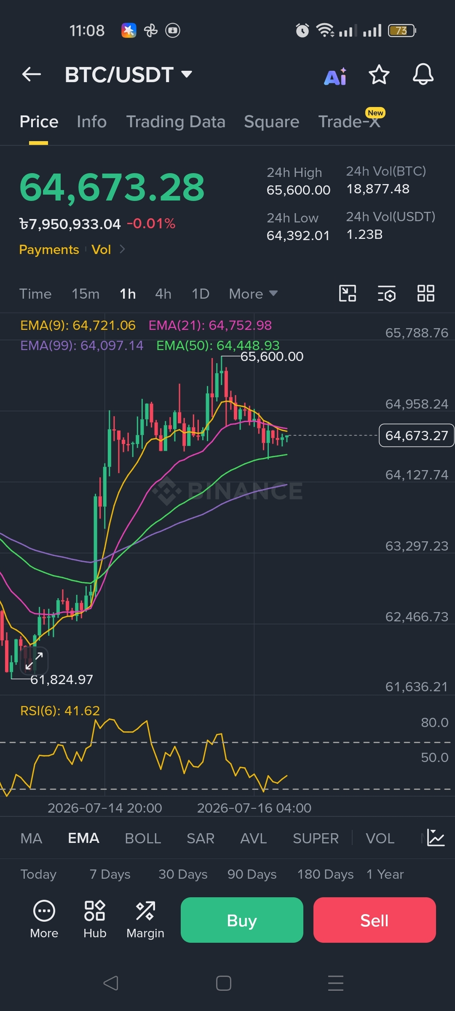Tap the back arrow icon
Image resolution: width=455 pixels, height=1011 pixels.
click(32, 75)
